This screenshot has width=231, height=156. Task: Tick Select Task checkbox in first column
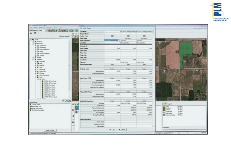coord(112,36)
